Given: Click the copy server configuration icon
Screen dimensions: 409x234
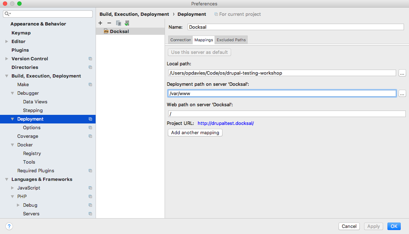Looking at the screenshot, I should click(118, 23).
